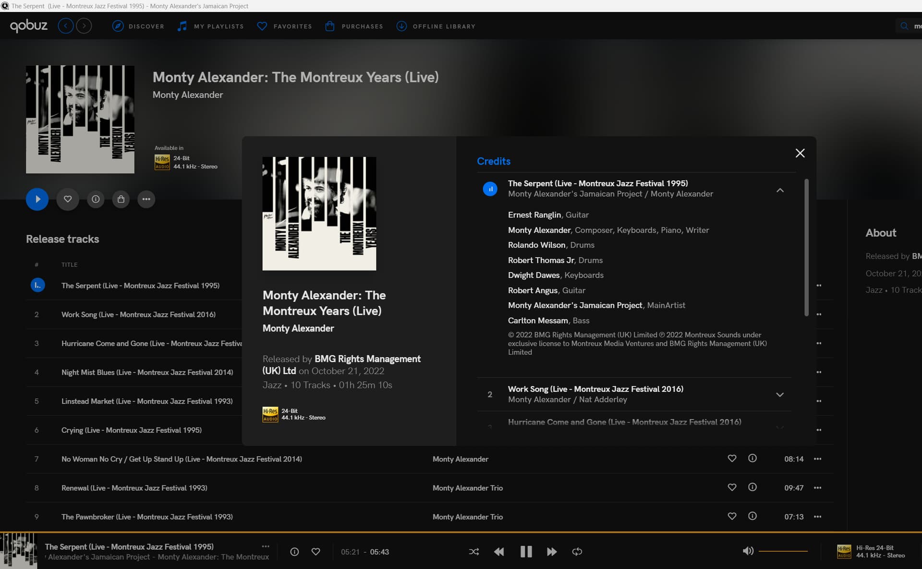The height and width of the screenshot is (569, 922).
Task: Click player bar album thumbnail
Action: (18, 551)
